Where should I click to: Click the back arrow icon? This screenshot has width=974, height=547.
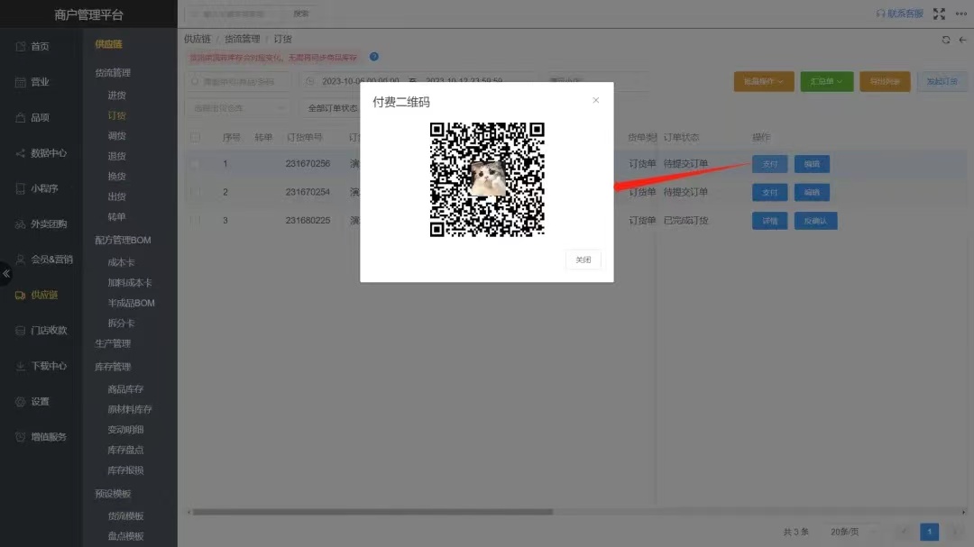tap(962, 40)
